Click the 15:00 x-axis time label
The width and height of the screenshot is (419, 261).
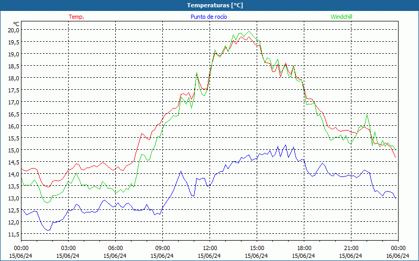point(257,248)
